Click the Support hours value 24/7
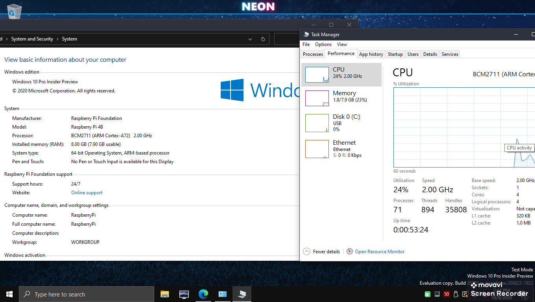The height and width of the screenshot is (302, 535). pyautogui.click(x=76, y=184)
